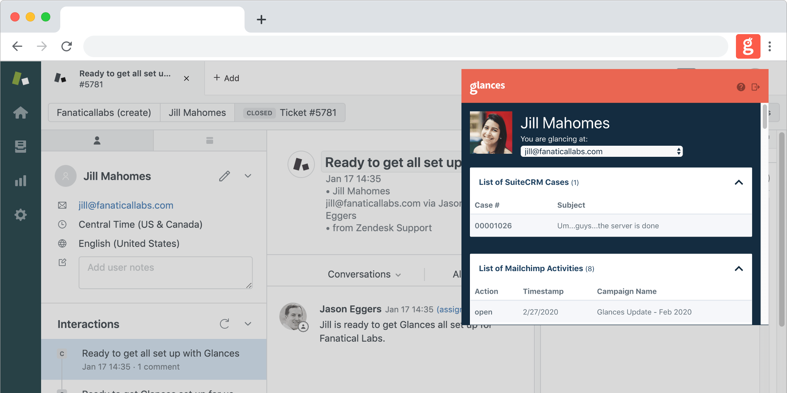787x393 pixels.
Task: Open the Reporting bar chart icon
Action: pos(20,181)
